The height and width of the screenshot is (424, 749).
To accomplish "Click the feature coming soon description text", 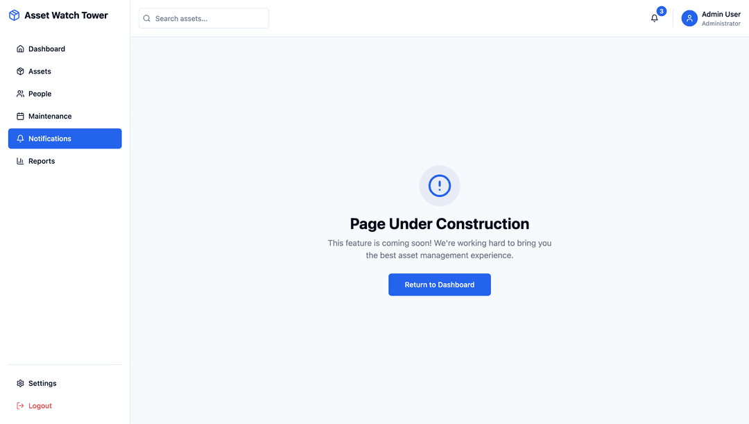I will [x=440, y=249].
